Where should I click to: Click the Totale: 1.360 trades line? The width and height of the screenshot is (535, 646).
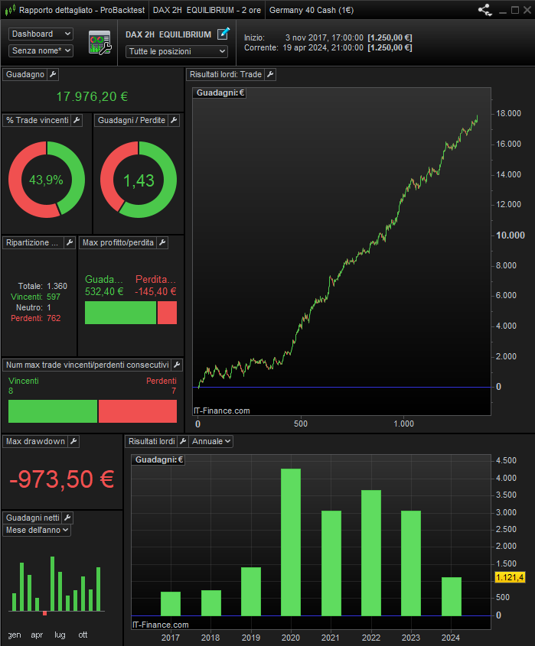(x=43, y=286)
